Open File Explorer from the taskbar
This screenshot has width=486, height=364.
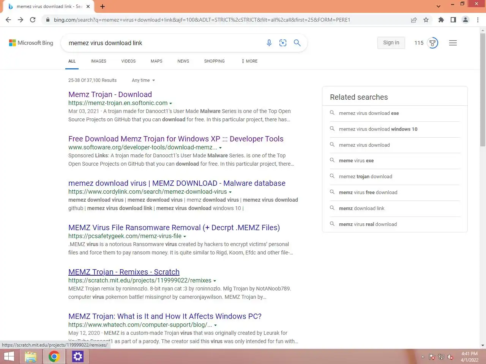[31, 356]
